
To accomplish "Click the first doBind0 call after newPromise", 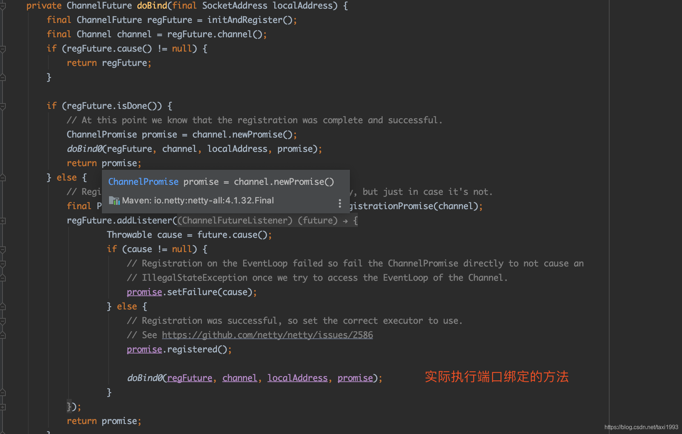I will click(85, 149).
